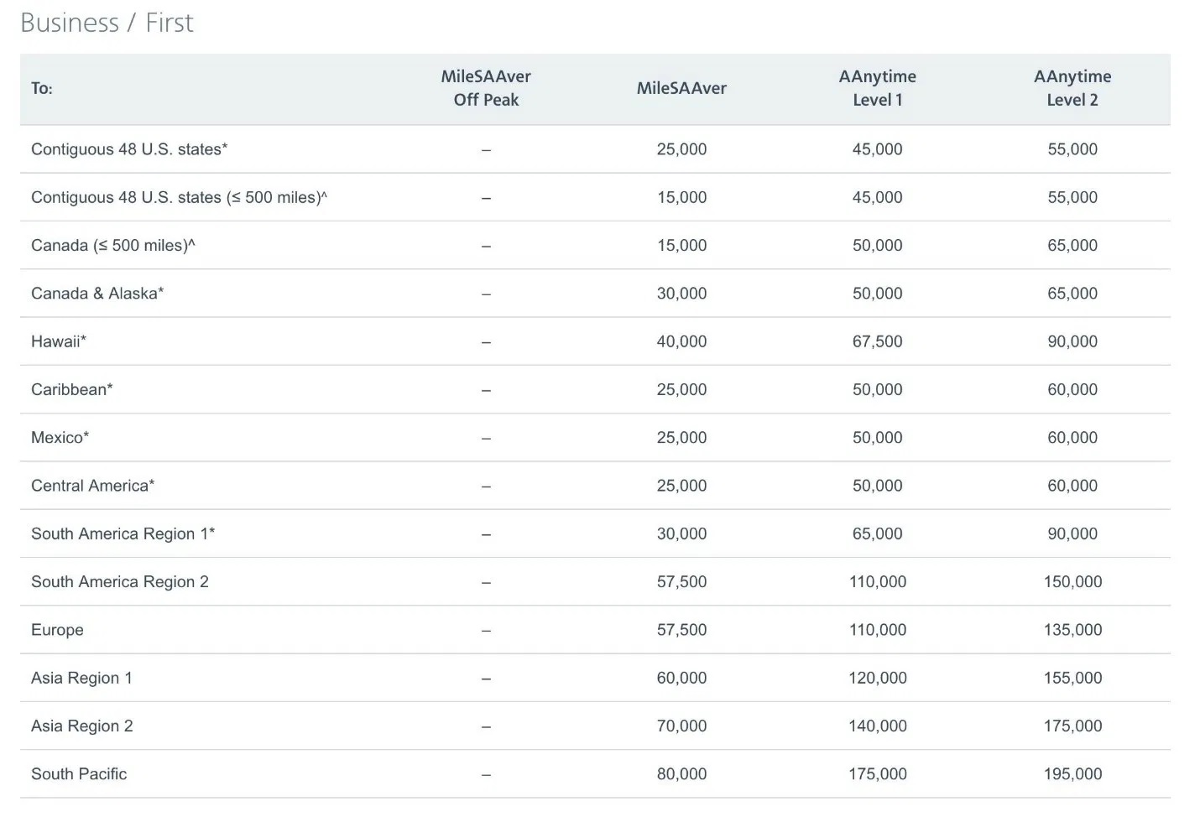
Task: Select the Asia Region 1 label
Action: point(81,678)
